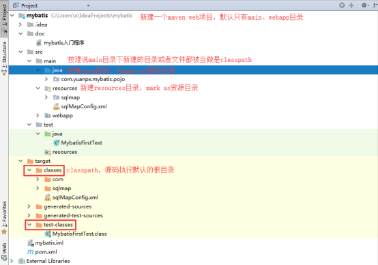Select the test resources folder
The image size is (378, 265).
click(65, 152)
